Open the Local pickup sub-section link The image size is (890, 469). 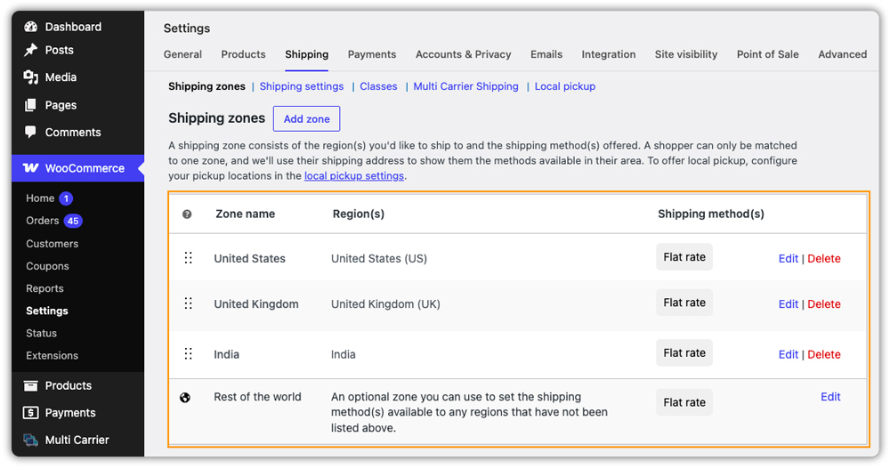[x=565, y=86]
